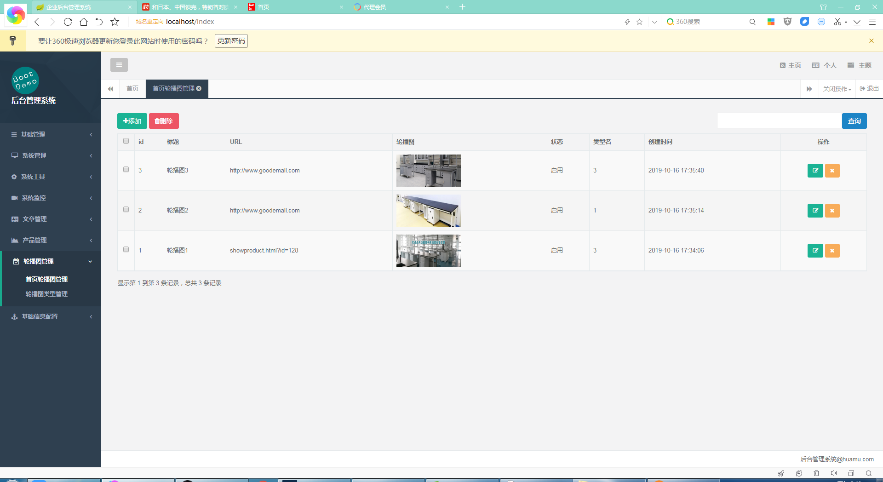Delete row 轮播图3 with orange x icon
This screenshot has width=883, height=482.
coord(832,171)
